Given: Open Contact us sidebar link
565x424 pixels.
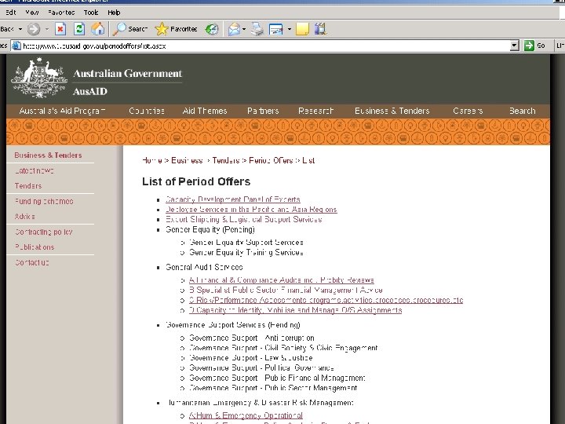Looking at the screenshot, I should [x=32, y=262].
